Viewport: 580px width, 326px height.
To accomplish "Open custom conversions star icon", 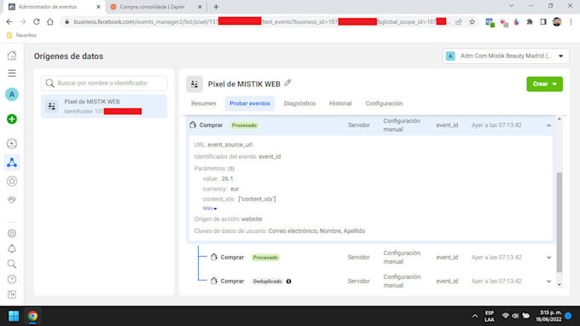I will point(12,181).
